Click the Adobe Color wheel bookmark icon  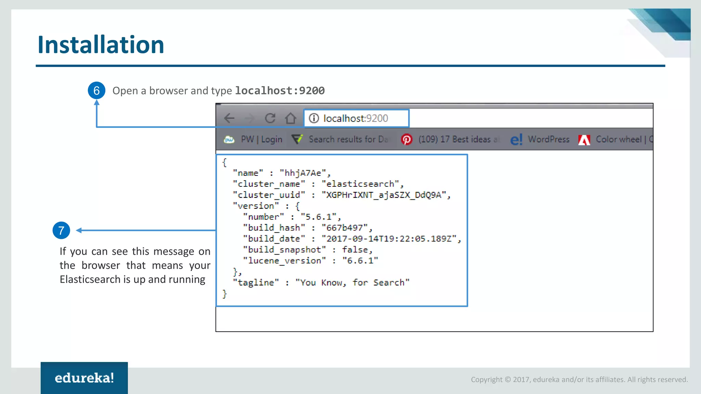tap(584, 140)
